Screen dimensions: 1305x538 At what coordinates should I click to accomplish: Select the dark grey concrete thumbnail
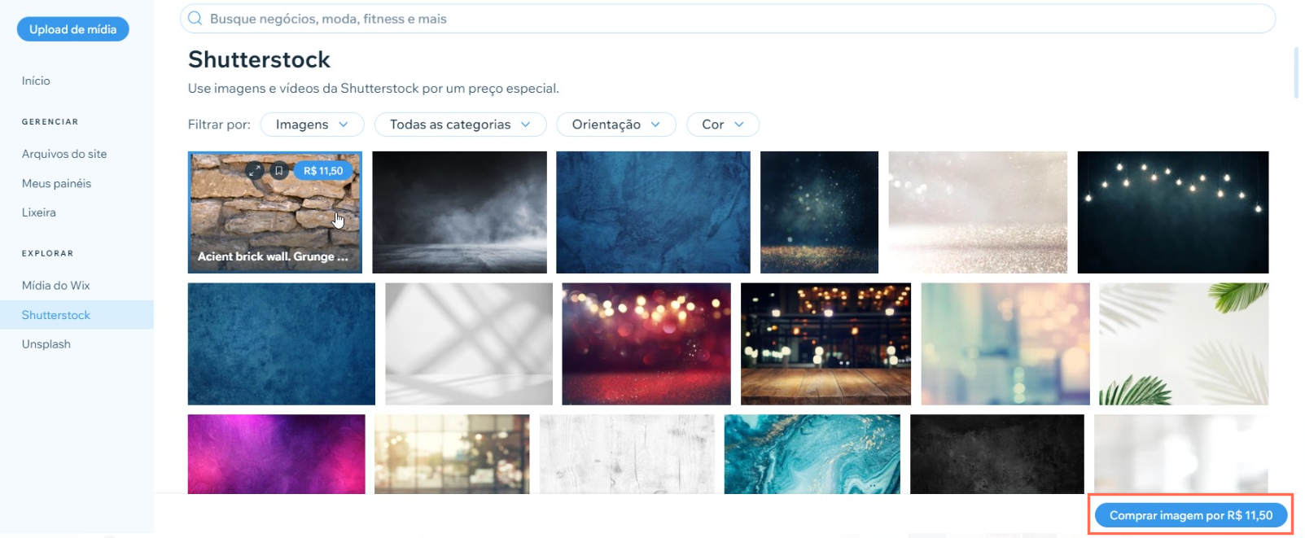[997, 454]
